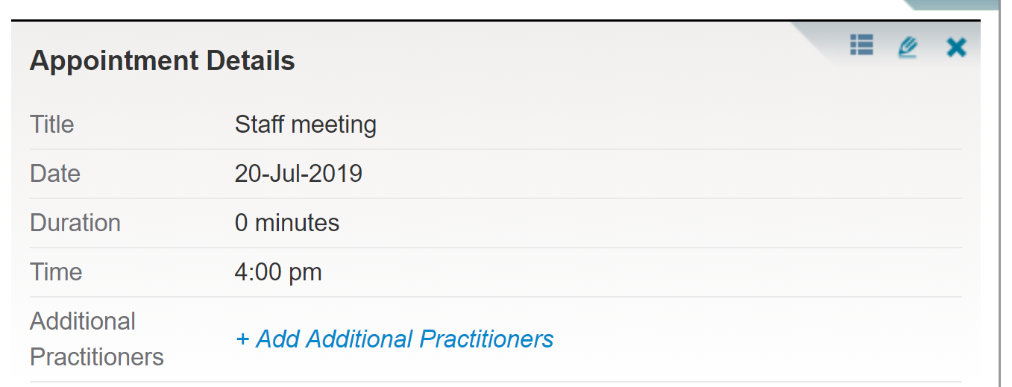Click the Staff meeting title value
This screenshot has width=1012, height=387.
pos(306,125)
